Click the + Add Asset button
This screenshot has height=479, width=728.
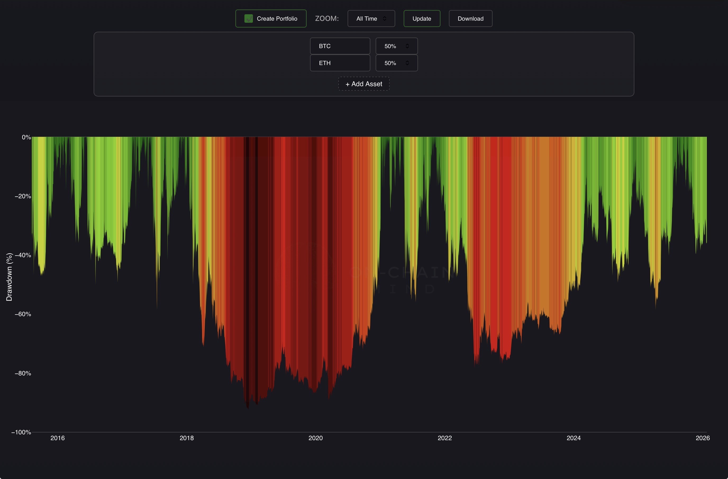tap(364, 84)
